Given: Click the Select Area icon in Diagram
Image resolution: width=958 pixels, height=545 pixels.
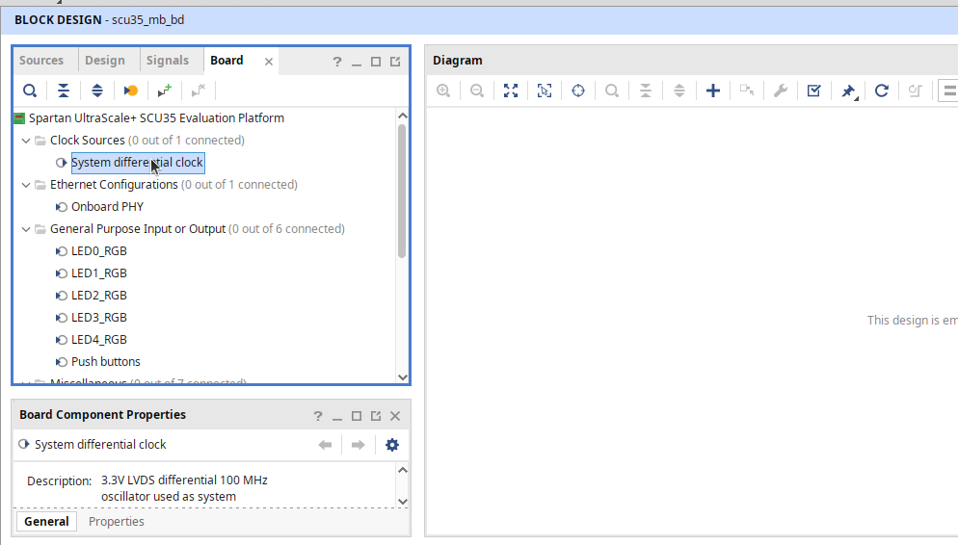Looking at the screenshot, I should [545, 91].
